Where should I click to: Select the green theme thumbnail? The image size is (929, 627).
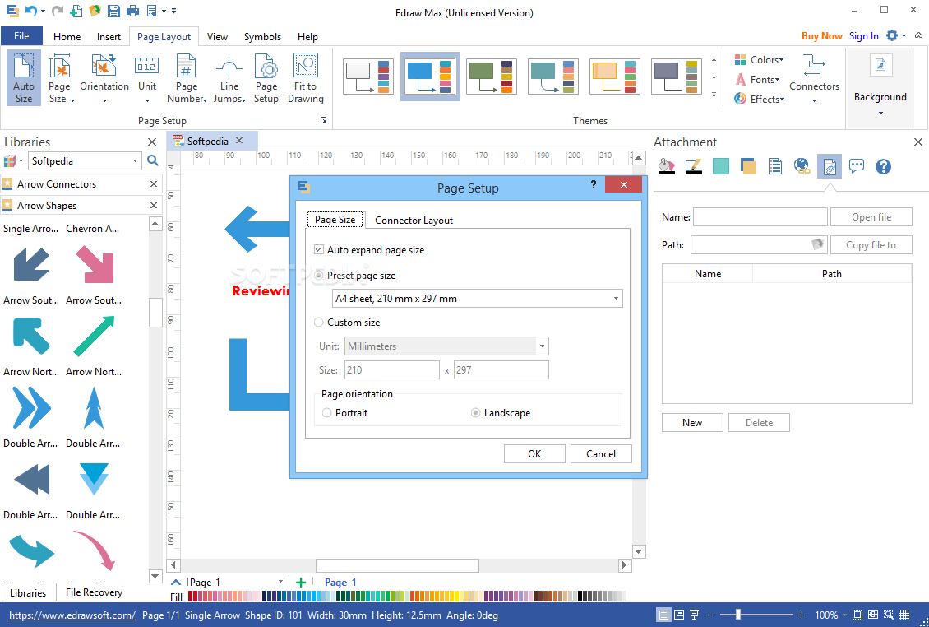tap(491, 77)
